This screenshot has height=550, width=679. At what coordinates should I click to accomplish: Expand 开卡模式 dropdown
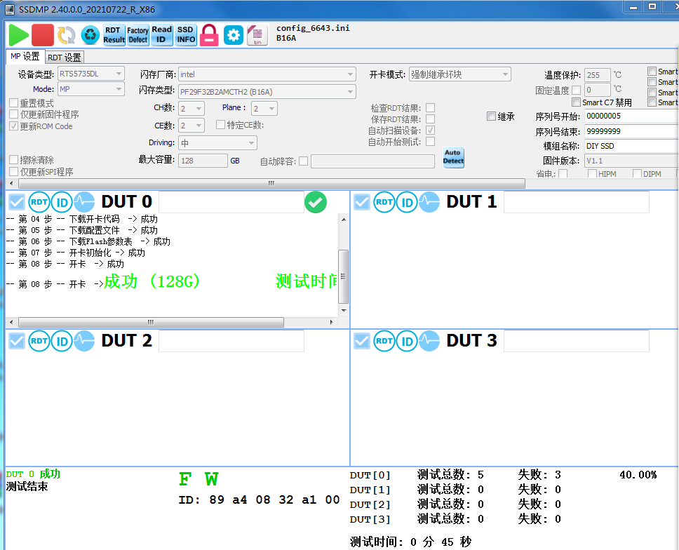pos(460,74)
